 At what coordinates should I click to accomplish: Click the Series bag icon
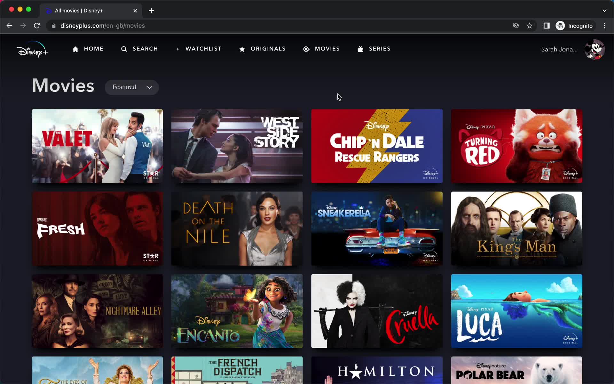tap(360, 49)
